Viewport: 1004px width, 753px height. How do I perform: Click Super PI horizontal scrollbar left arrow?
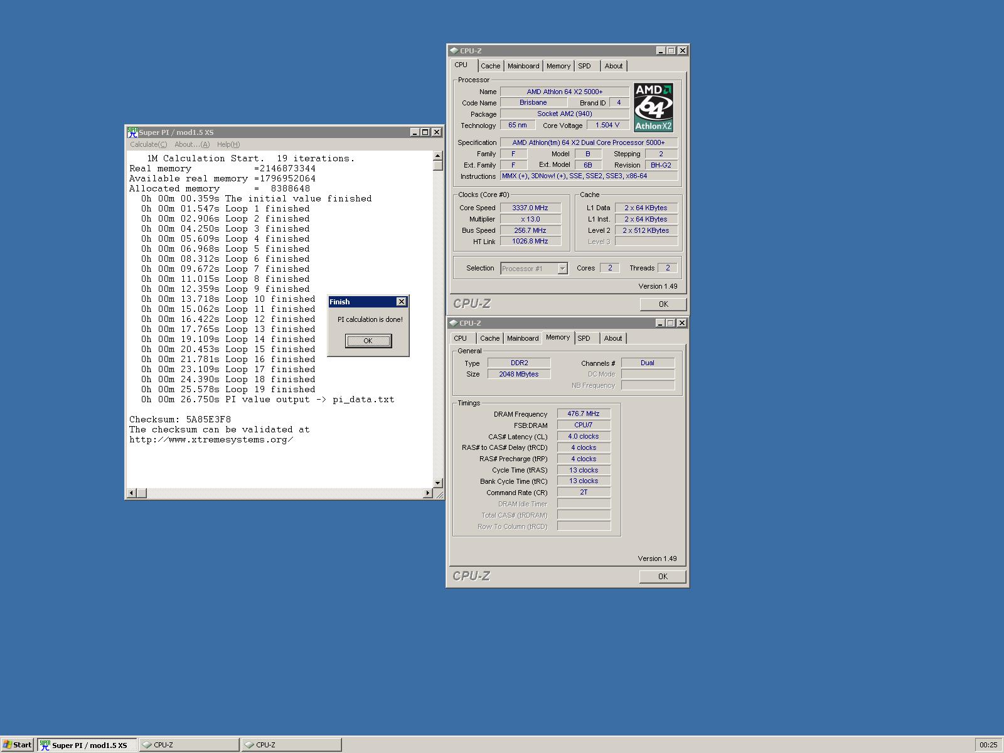pos(131,493)
